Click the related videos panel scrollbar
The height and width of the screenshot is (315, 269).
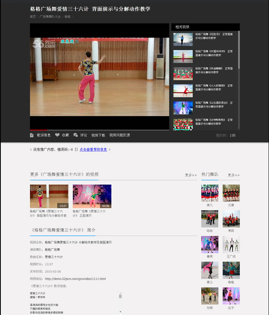click(x=239, y=50)
